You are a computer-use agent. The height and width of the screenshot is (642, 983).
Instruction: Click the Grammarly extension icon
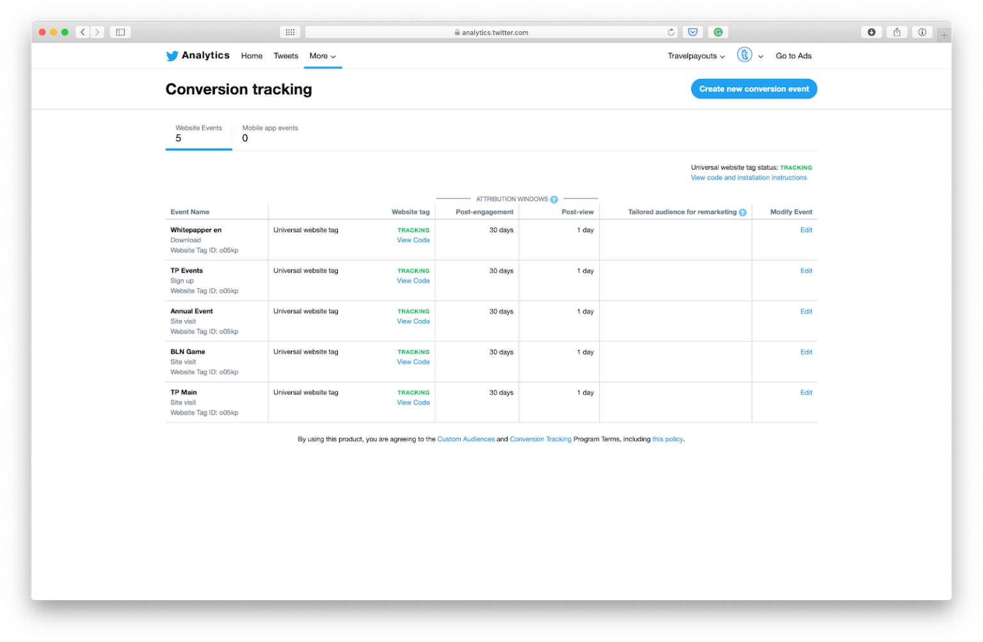(718, 32)
